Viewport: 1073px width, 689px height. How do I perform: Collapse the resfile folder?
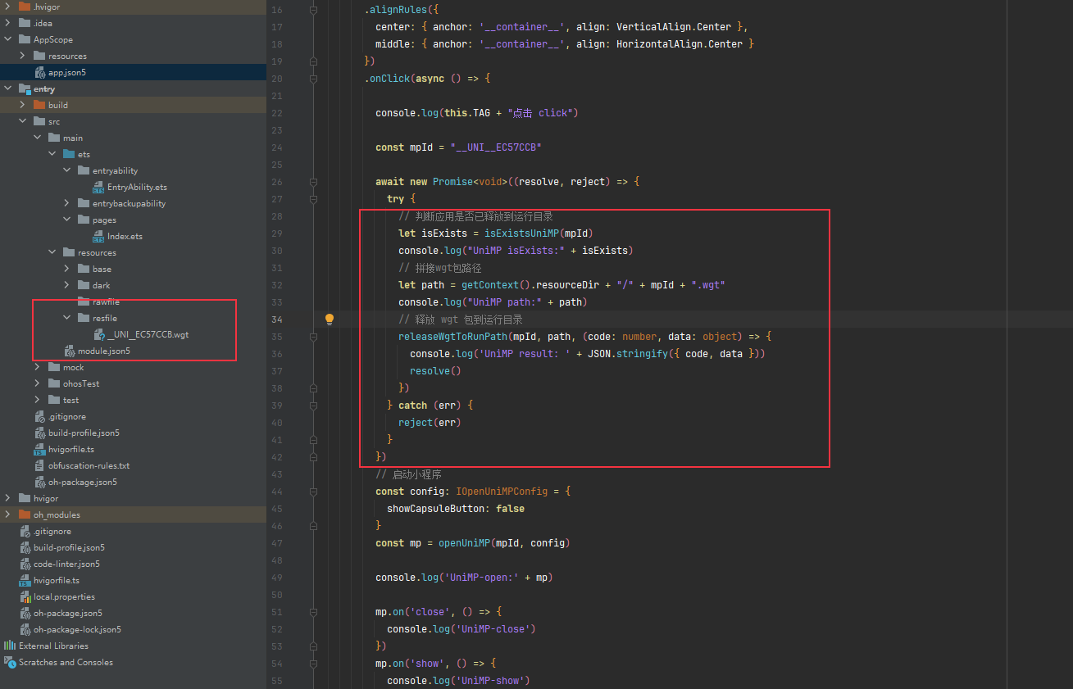[x=67, y=318]
